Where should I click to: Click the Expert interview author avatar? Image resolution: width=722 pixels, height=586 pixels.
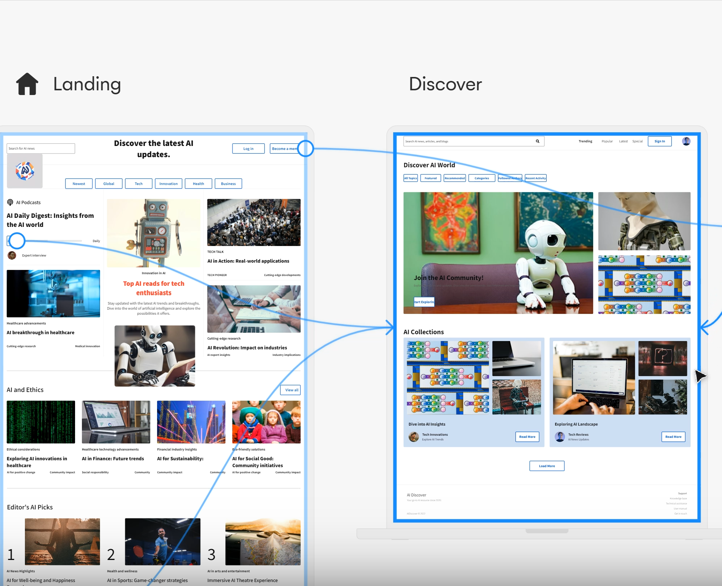tap(12, 255)
